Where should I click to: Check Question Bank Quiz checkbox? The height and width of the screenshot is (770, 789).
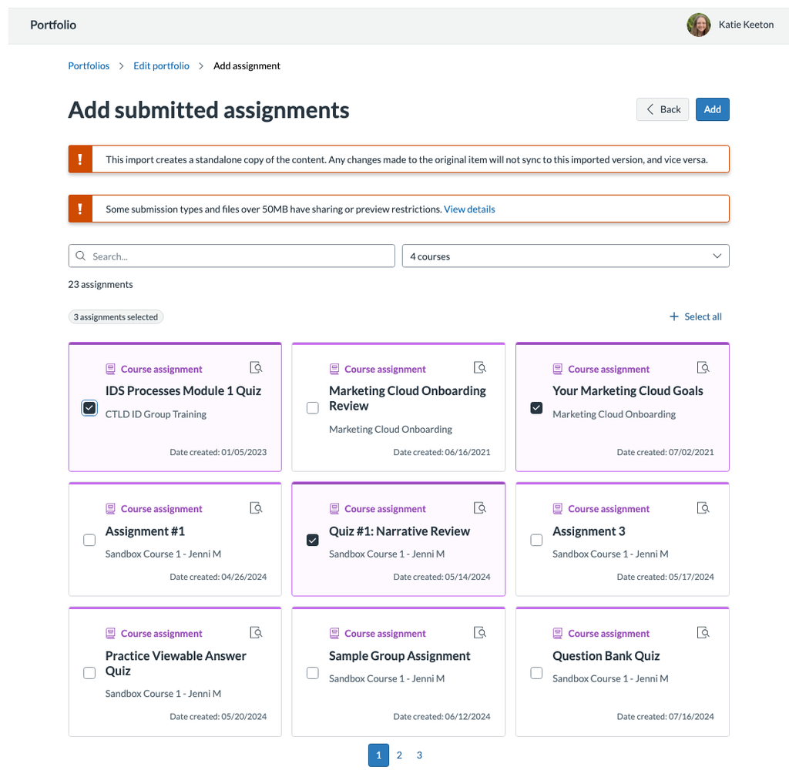click(x=536, y=673)
